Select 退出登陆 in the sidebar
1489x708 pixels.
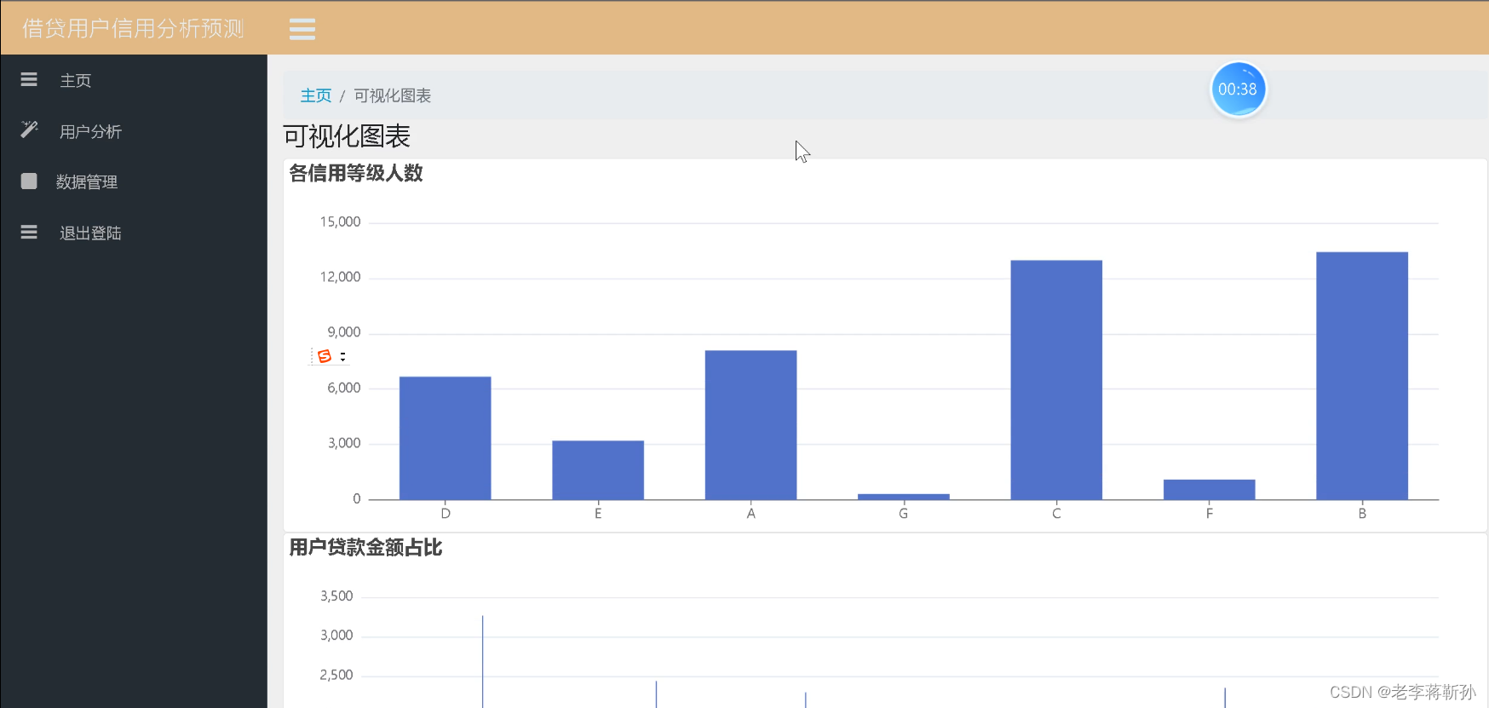90,233
